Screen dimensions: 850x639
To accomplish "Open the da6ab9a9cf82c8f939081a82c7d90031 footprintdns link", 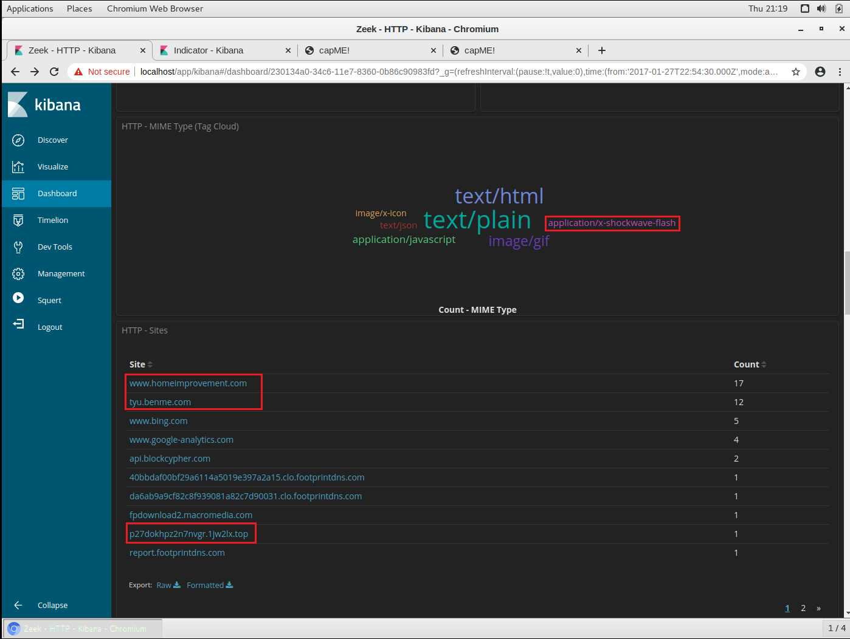I will [x=246, y=496].
